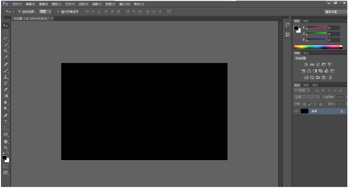This screenshot has height=188, width=349.
Task: Select the Lasso tool
Action: click(x=6, y=38)
